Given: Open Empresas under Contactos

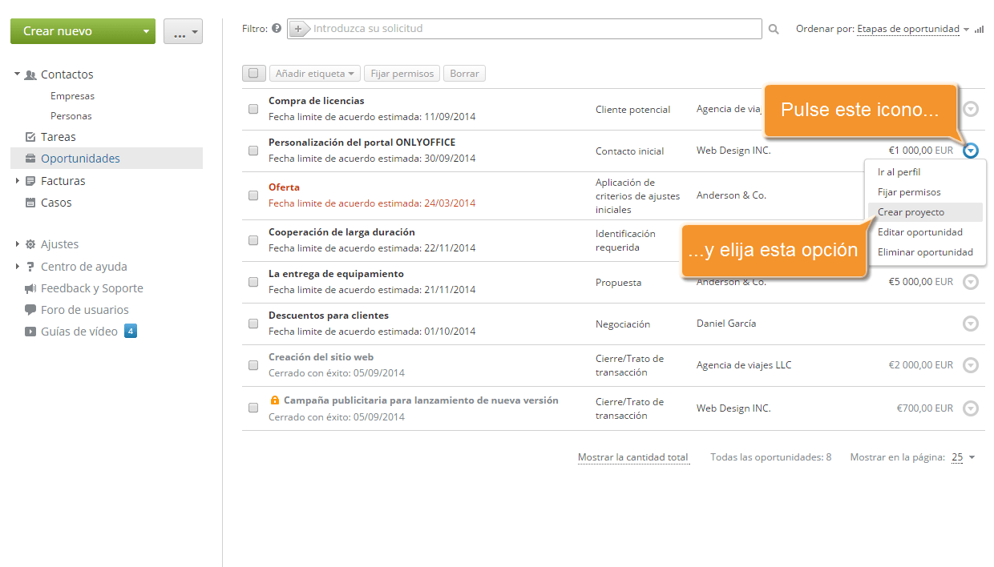Looking at the screenshot, I should (72, 96).
